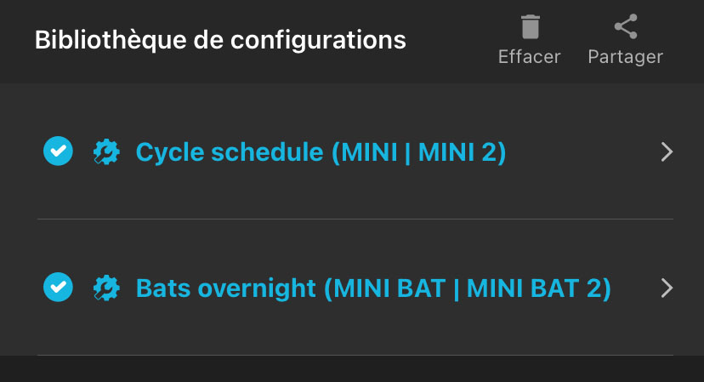Click the gear icon beside Bats overnight
The height and width of the screenshot is (382, 704).
pos(106,288)
